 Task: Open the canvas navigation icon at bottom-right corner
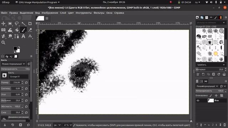[x=191, y=121]
